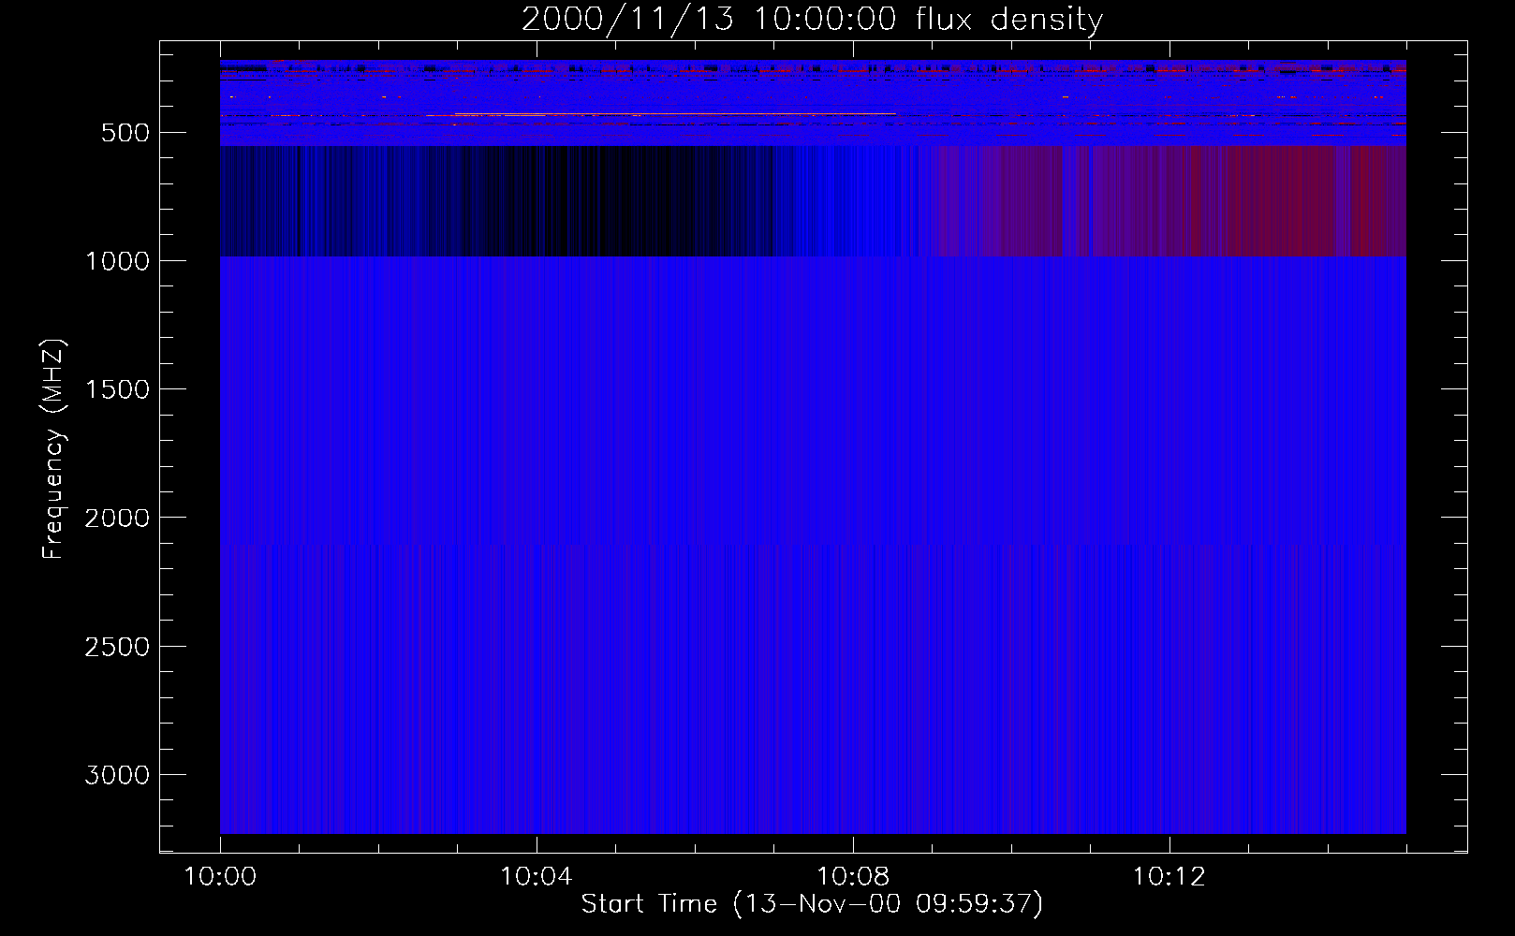Click the 'Frequency (MHZ)' axis label
The image size is (1515, 936).
click(x=53, y=449)
